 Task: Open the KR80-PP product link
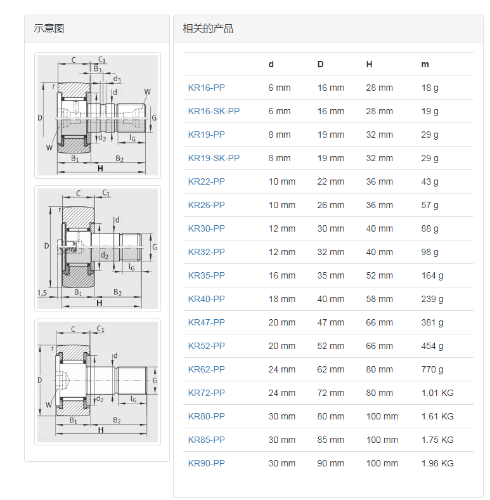206,416
